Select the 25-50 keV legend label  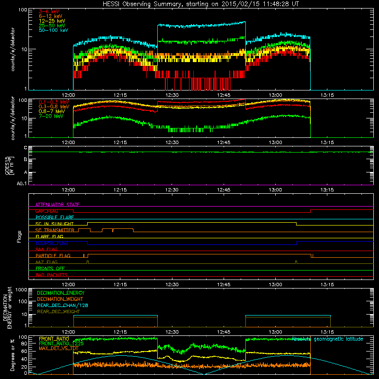52,26
